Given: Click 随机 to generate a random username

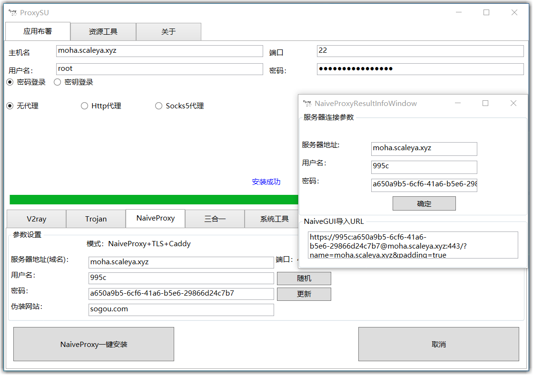Looking at the screenshot, I should tap(304, 278).
